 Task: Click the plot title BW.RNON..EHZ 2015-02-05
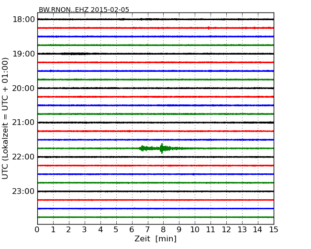84,10
